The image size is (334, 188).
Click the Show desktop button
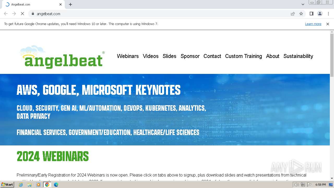[331, 185]
